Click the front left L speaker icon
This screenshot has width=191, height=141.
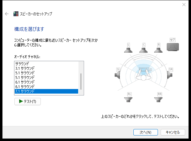click(x=128, y=50)
